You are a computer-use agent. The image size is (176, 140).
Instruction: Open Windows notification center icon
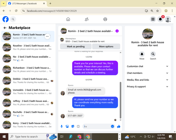pos(170,136)
